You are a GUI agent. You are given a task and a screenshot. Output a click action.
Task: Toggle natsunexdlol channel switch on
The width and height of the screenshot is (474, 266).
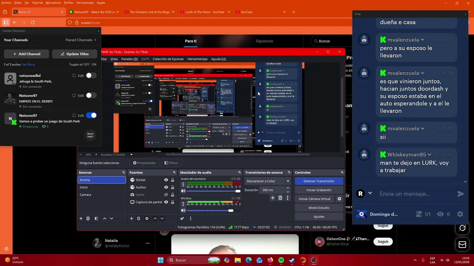coord(91,75)
